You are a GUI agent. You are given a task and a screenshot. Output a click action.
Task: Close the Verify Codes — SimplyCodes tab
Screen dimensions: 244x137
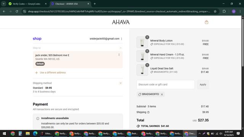coord(46,4)
